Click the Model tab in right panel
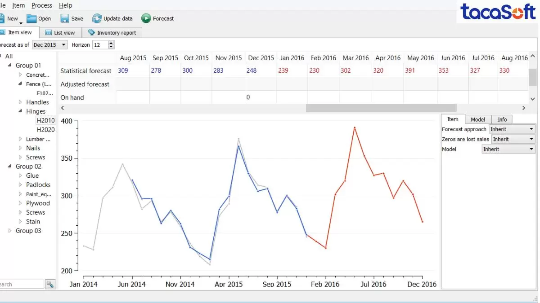The image size is (540, 303). click(477, 119)
